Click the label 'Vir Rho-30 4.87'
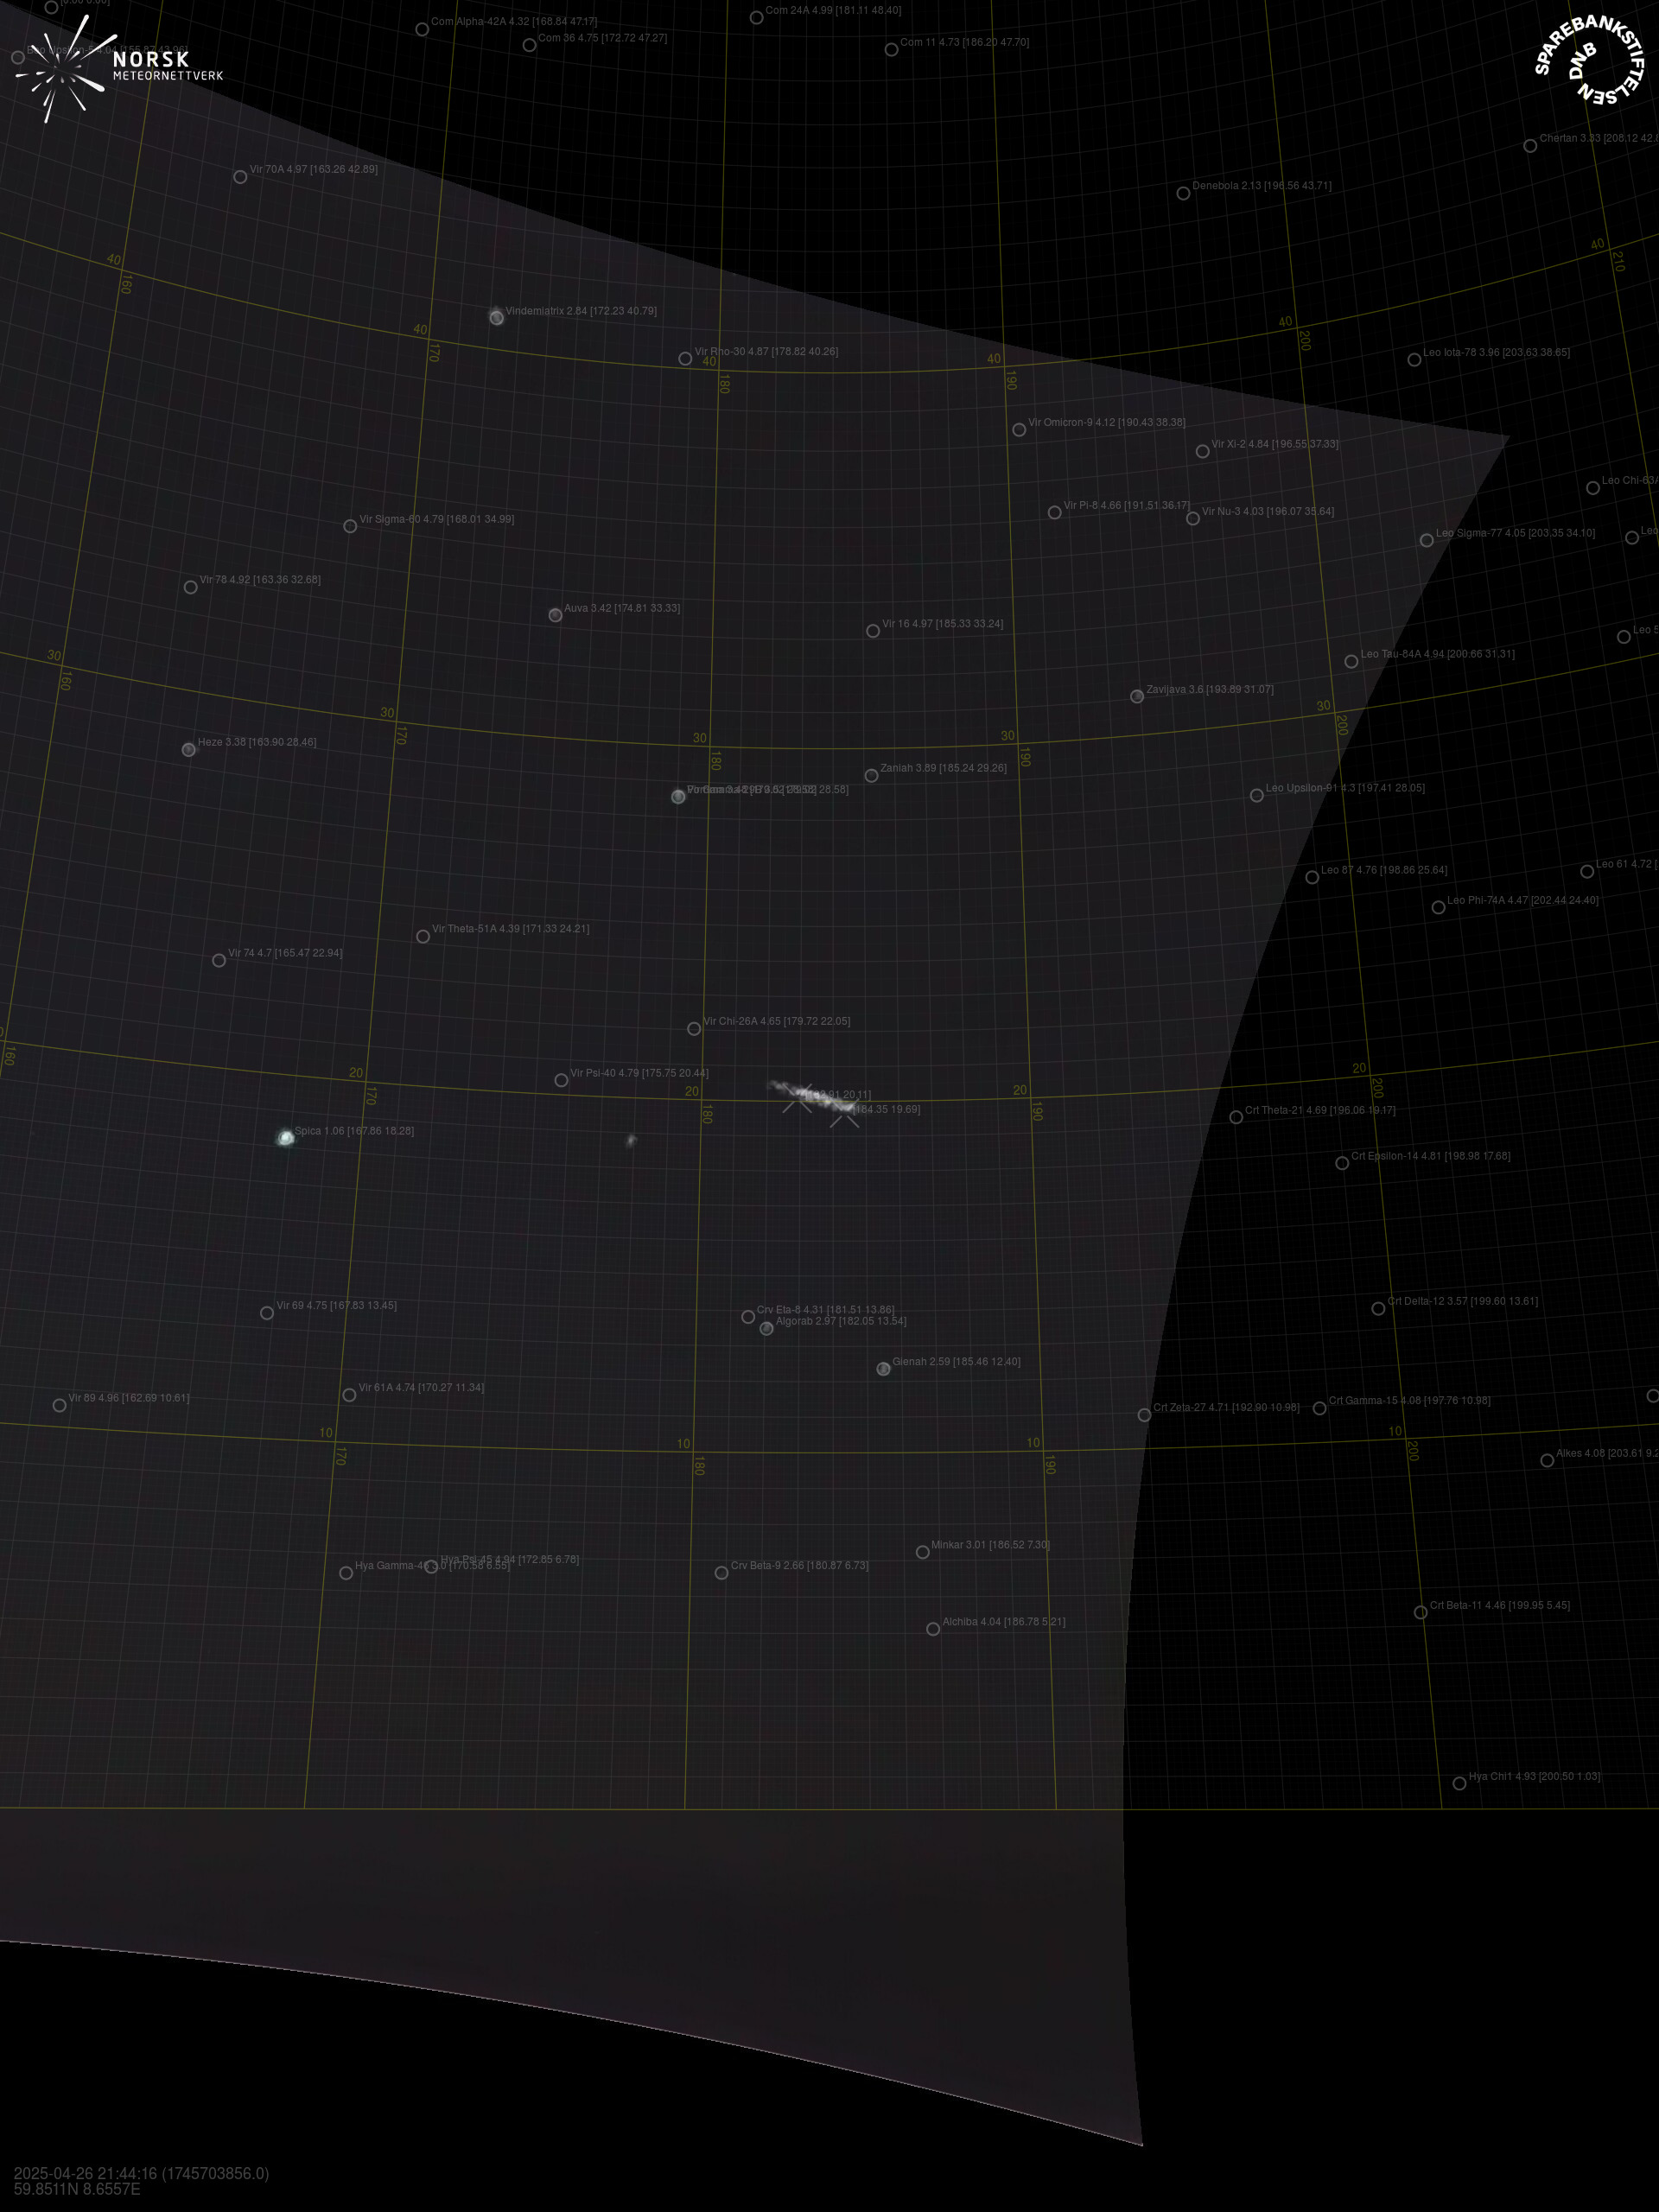This screenshot has height=2212, width=1659. click(x=732, y=352)
